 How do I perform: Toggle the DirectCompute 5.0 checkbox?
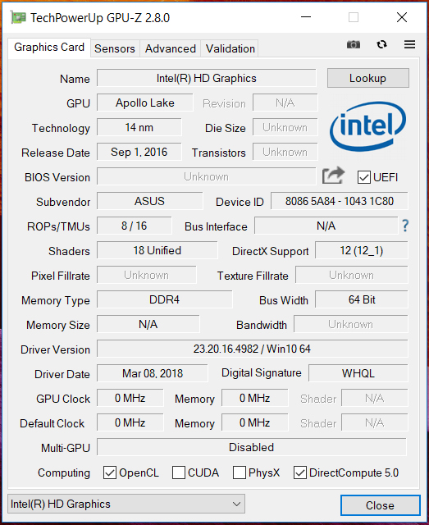pos(300,472)
